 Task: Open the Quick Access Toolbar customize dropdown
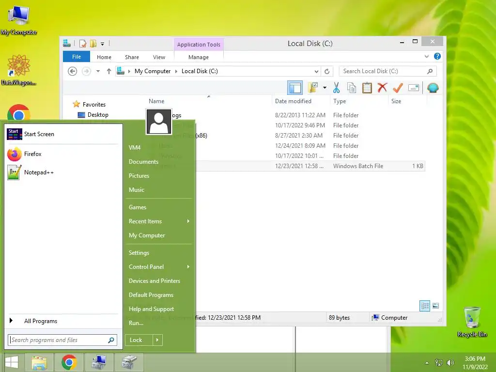point(103,44)
